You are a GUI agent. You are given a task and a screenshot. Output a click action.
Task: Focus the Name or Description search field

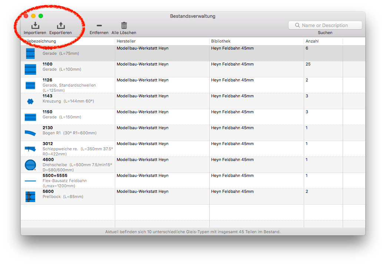tap(325, 25)
